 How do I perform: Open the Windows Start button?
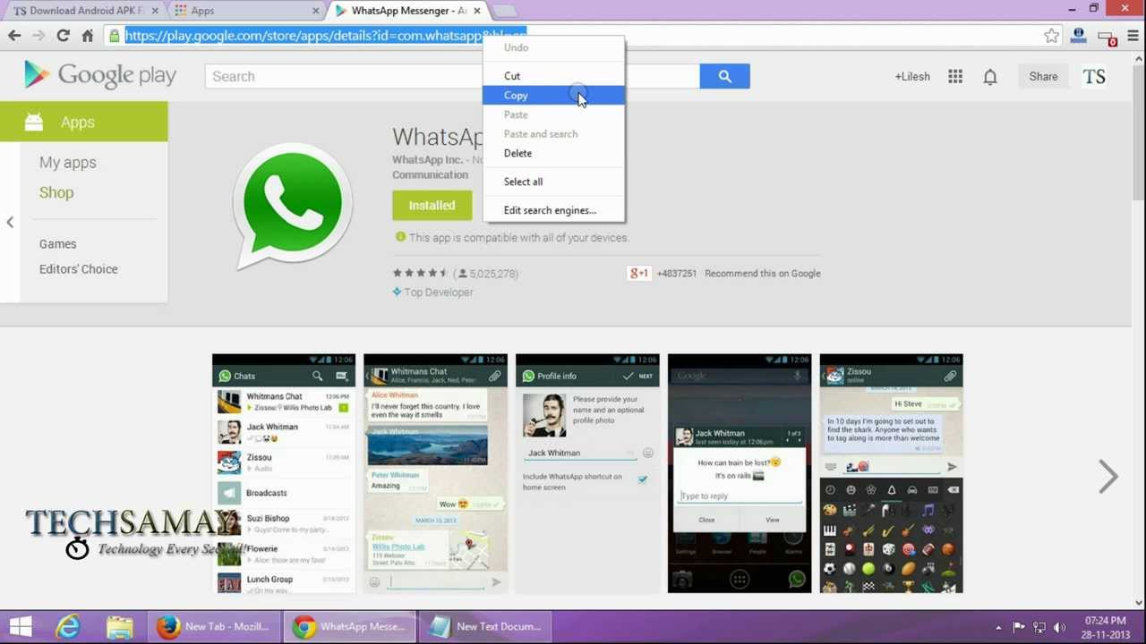(21, 626)
